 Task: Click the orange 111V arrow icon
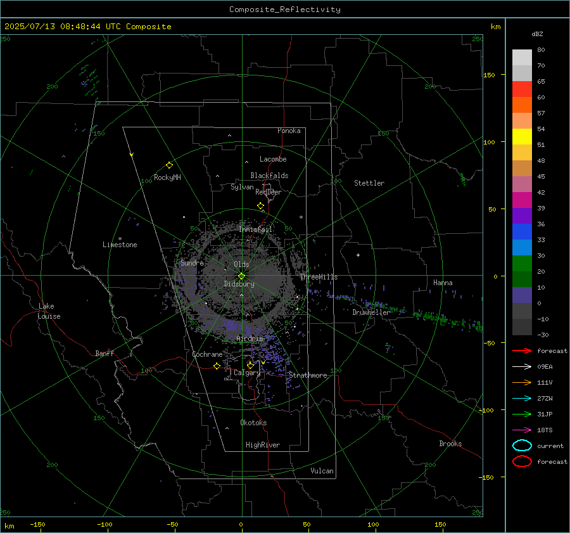pyautogui.click(x=522, y=382)
